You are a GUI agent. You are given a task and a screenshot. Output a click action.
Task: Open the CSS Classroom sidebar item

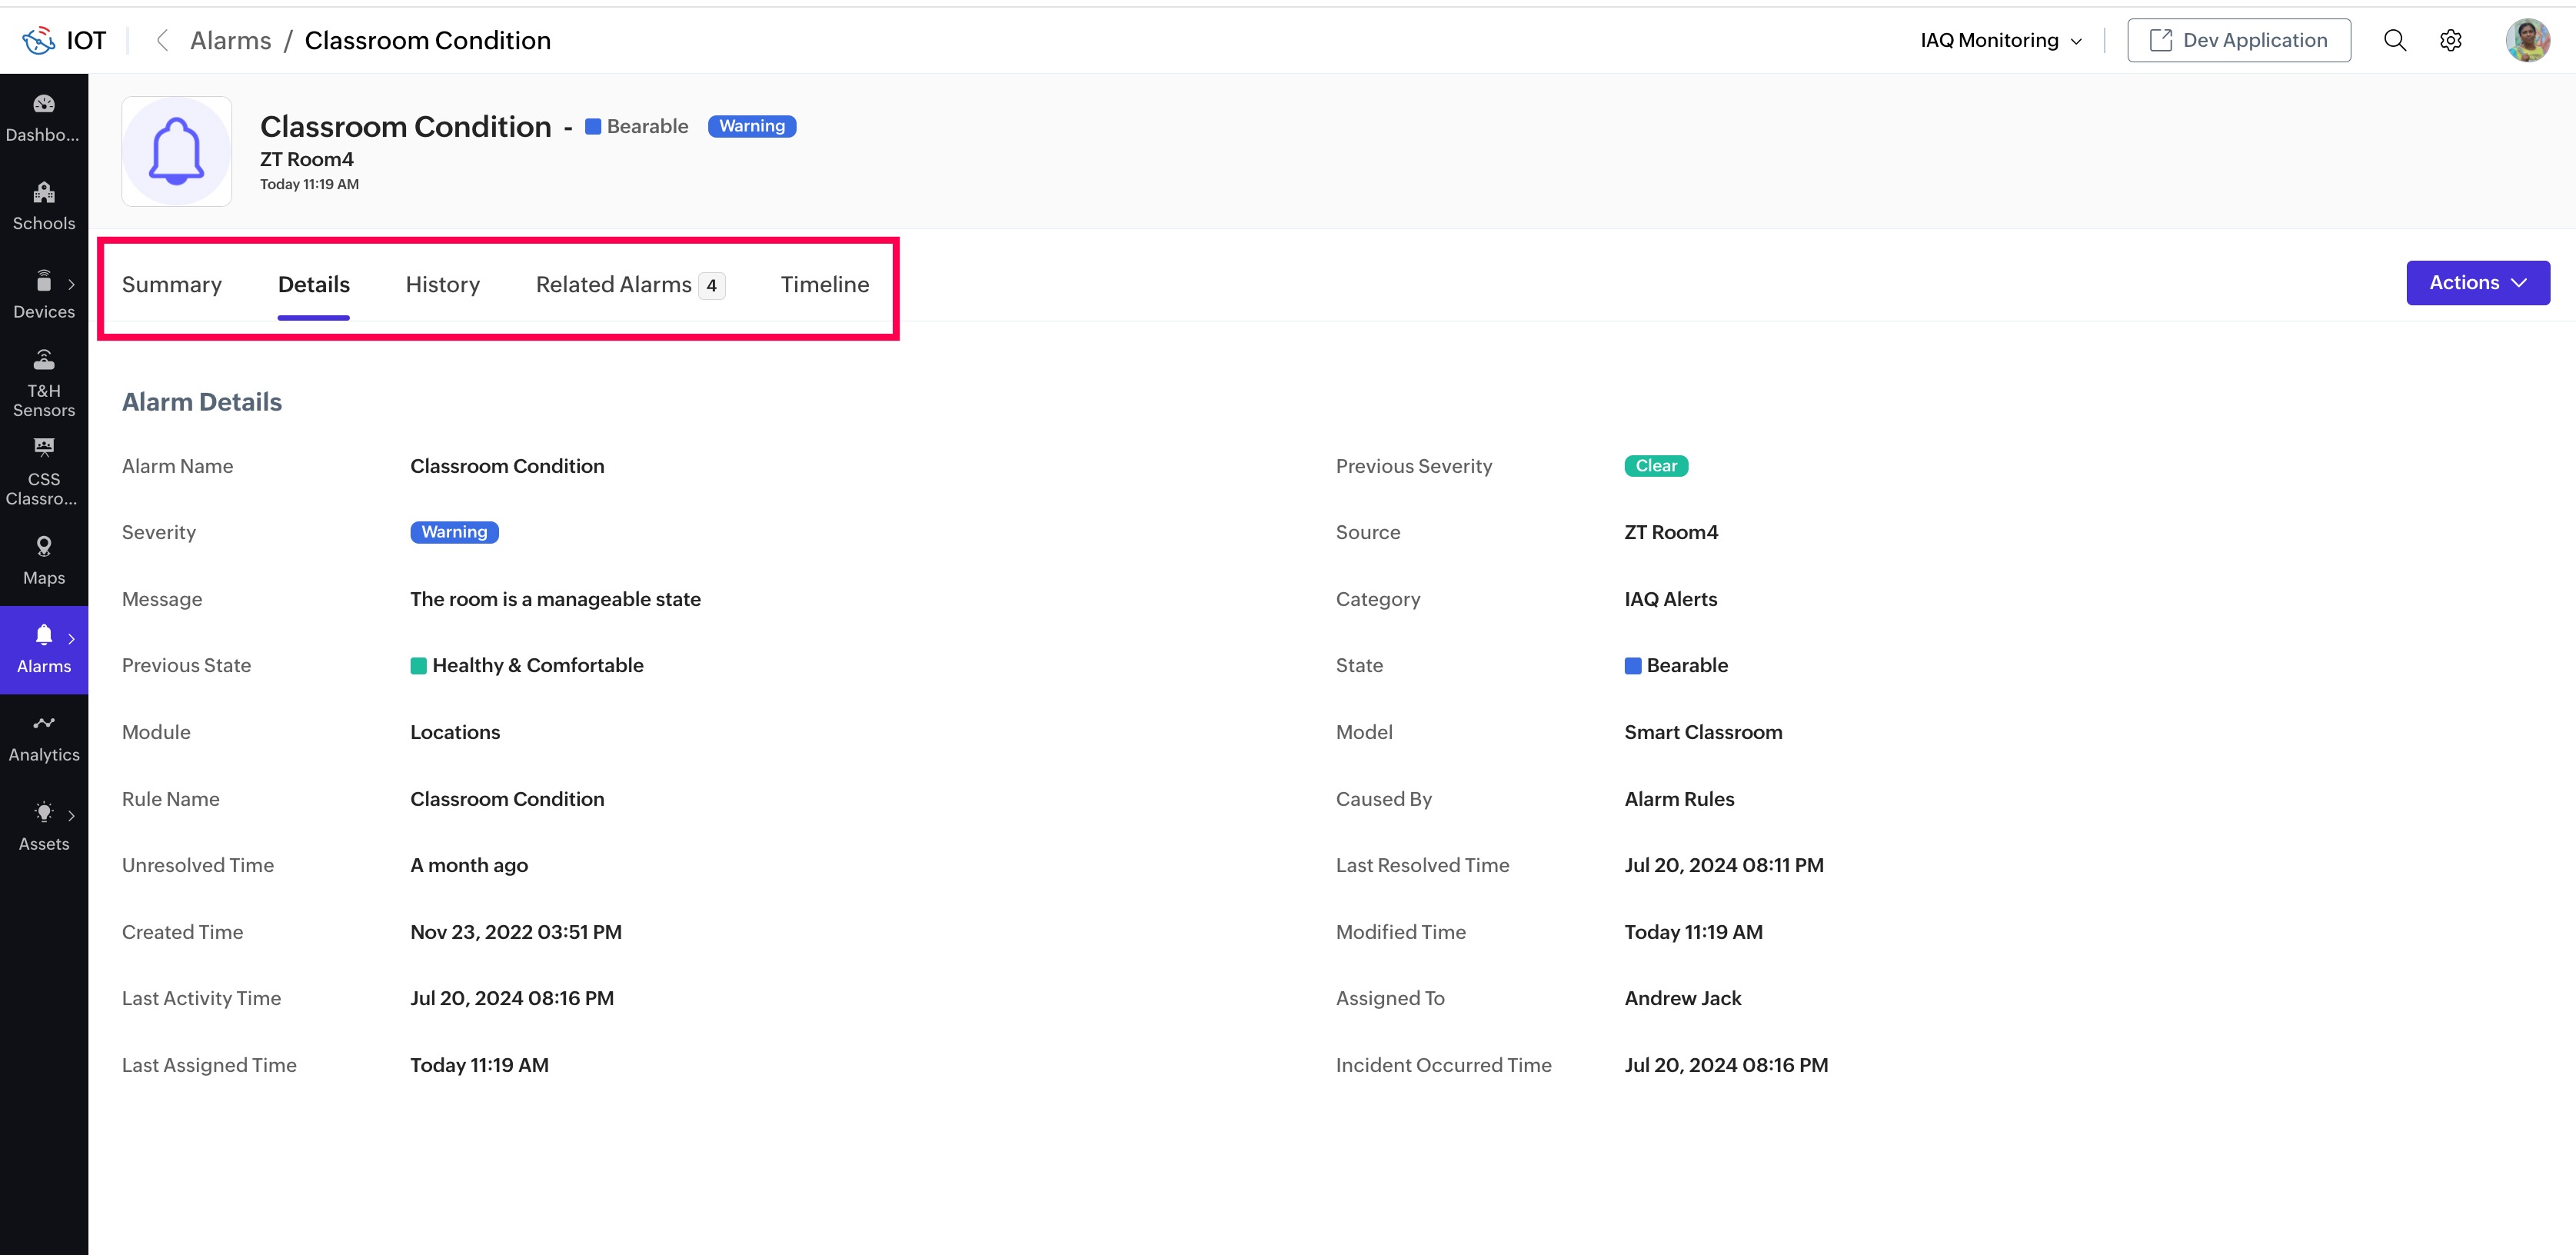43,472
